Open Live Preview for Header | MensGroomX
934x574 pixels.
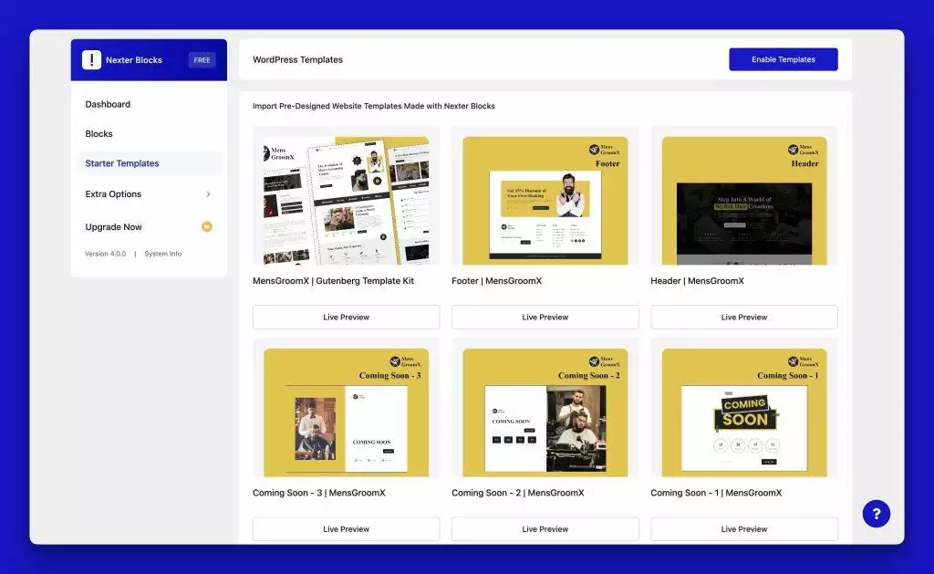coord(743,317)
